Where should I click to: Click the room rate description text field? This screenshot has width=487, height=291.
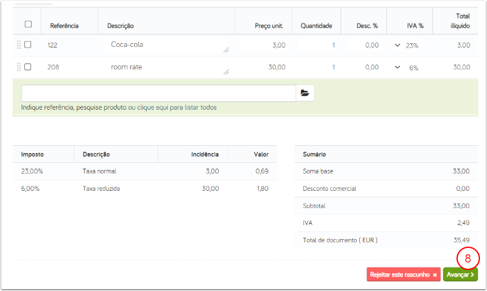(x=165, y=67)
